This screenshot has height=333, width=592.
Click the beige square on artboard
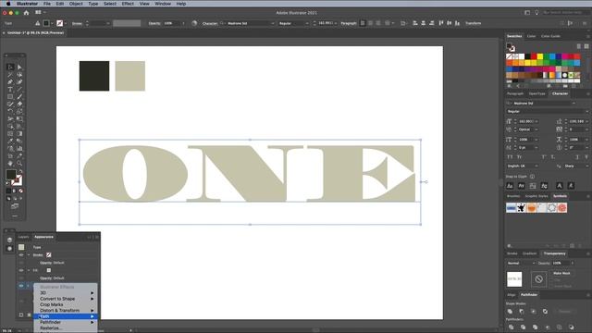pyautogui.click(x=129, y=76)
